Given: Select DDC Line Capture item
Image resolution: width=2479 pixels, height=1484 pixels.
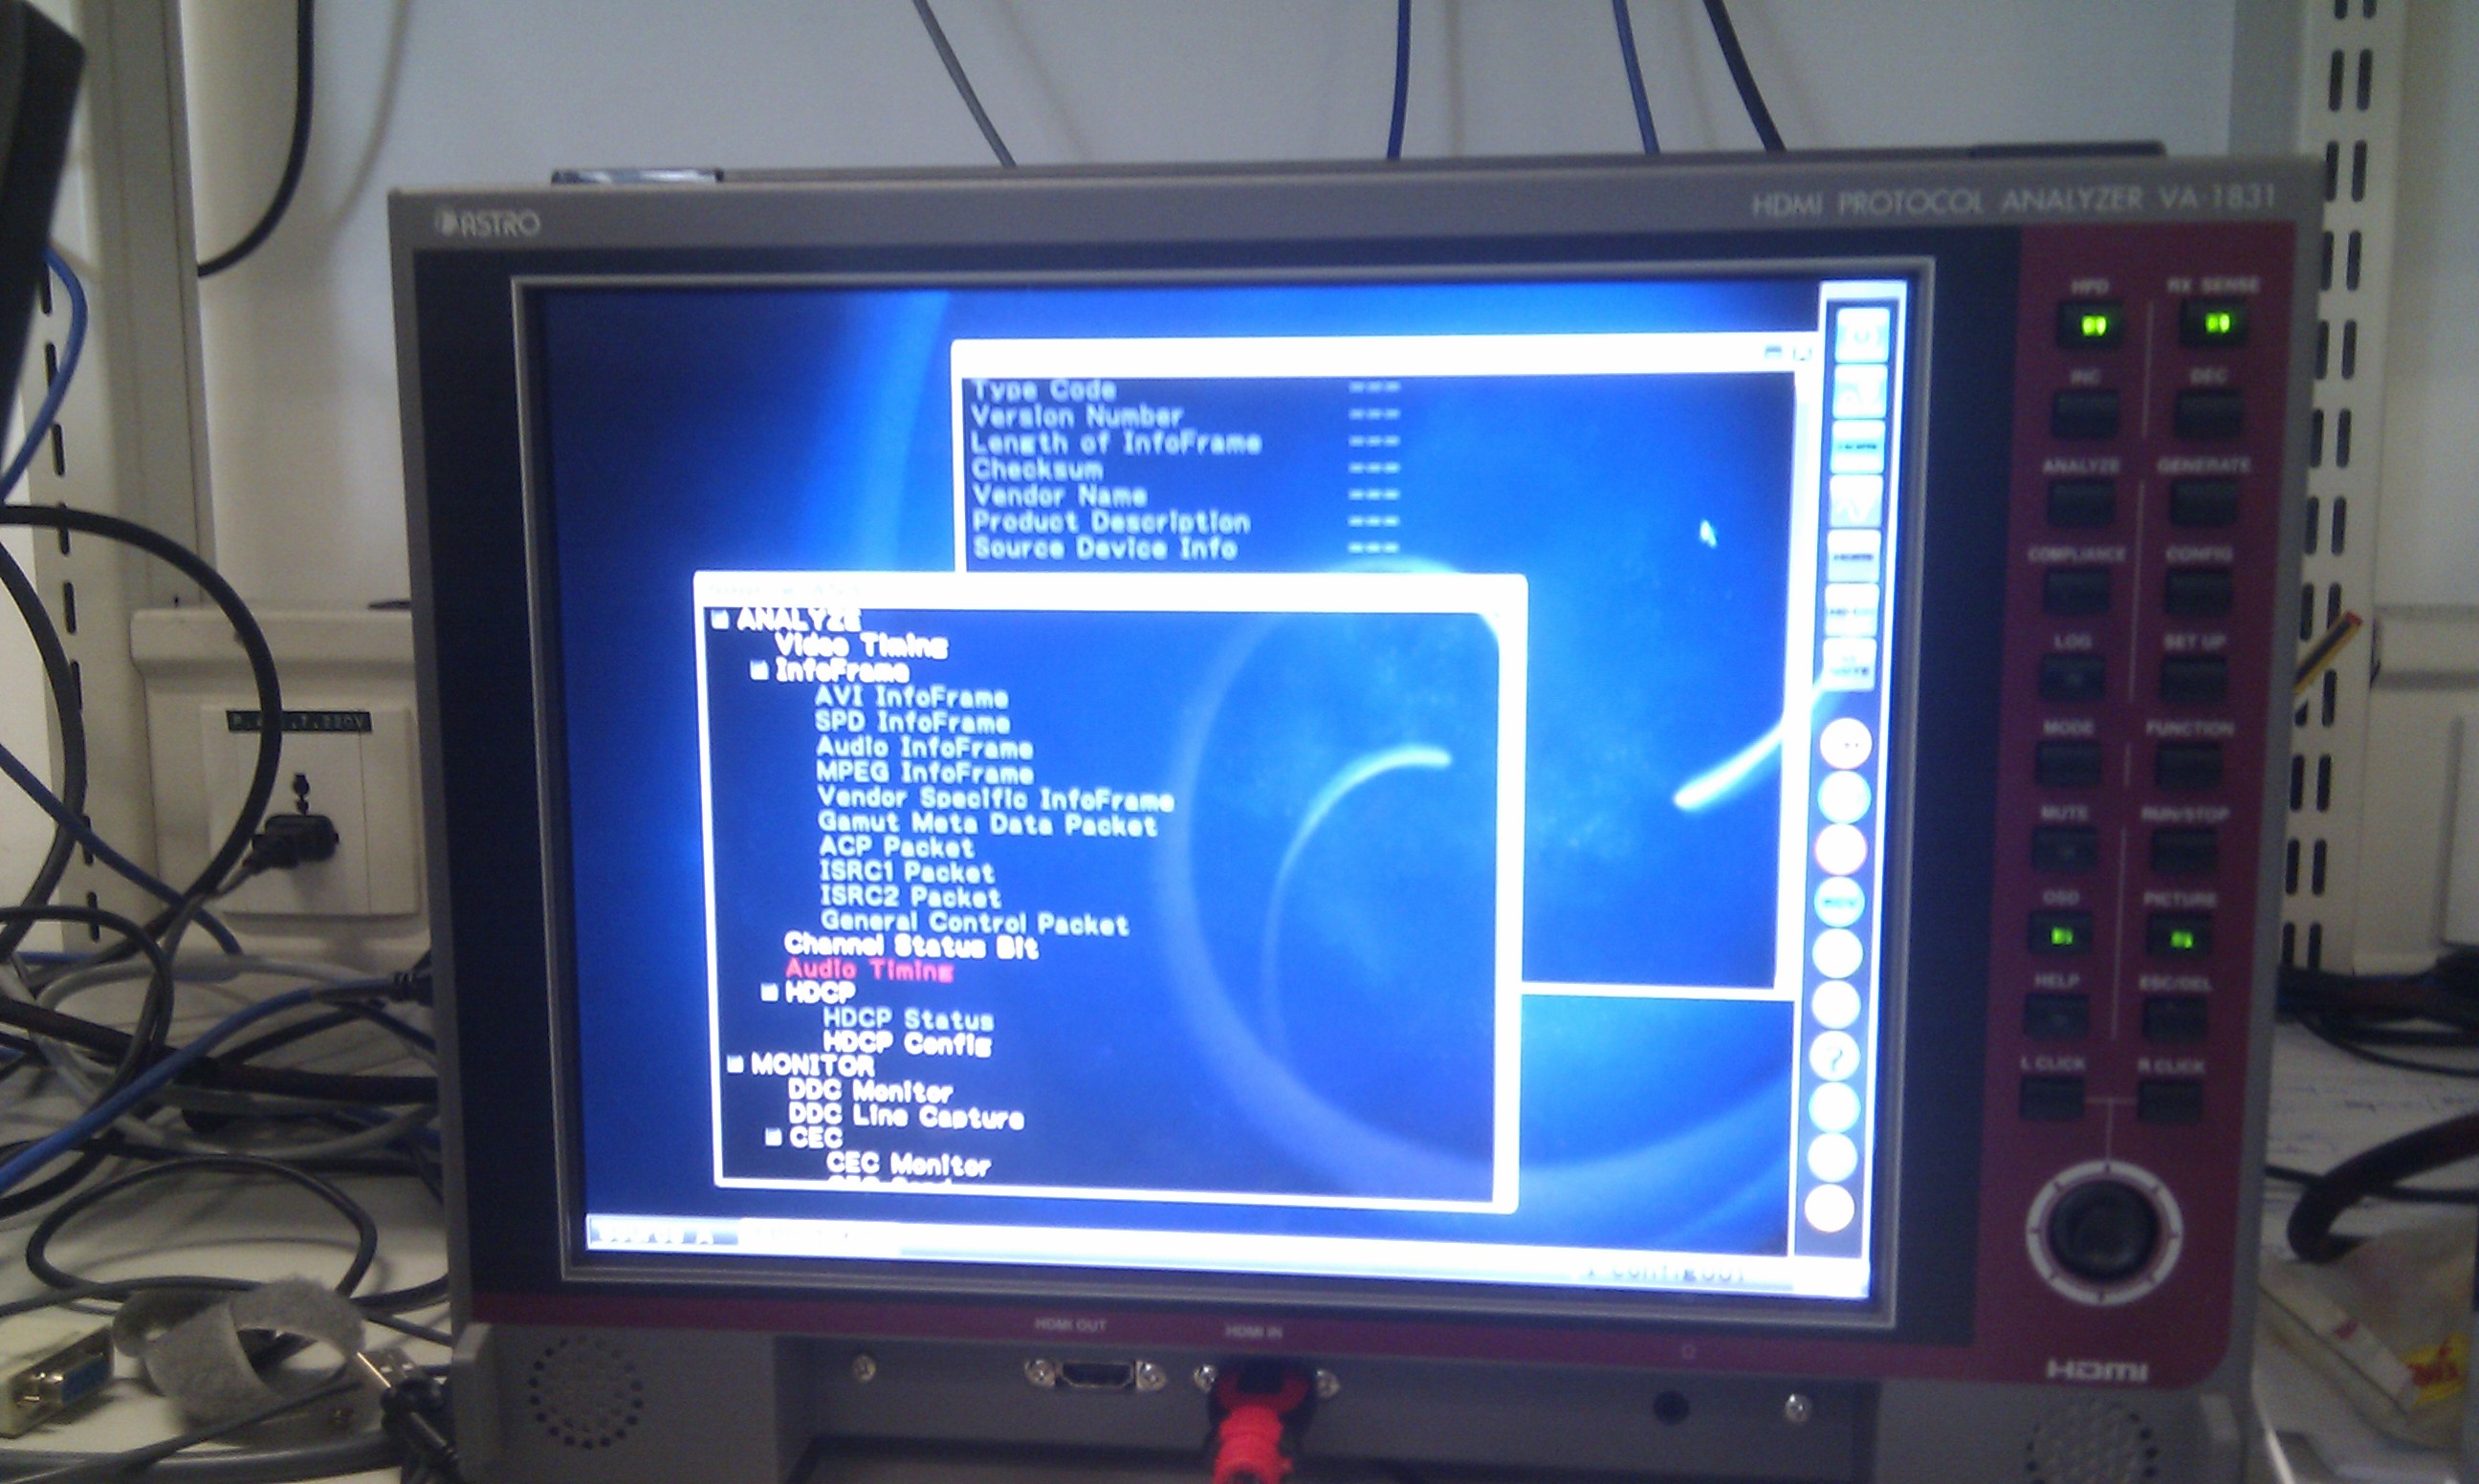Looking at the screenshot, I should (x=905, y=1116).
